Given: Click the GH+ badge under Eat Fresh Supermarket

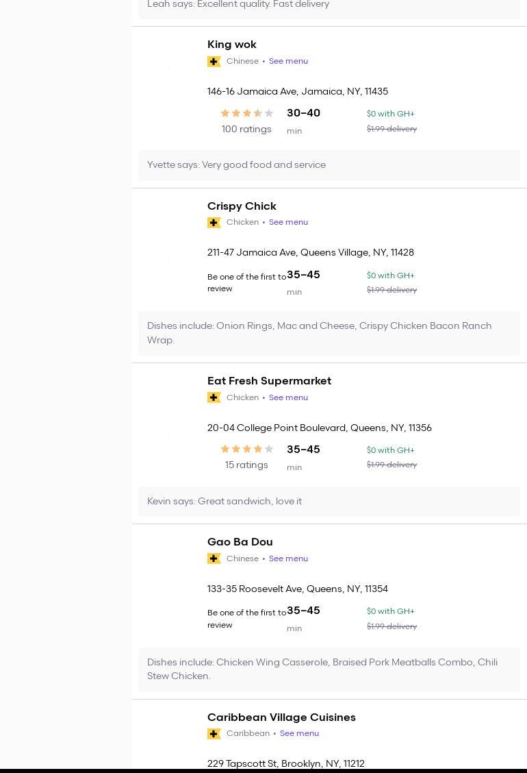Looking at the screenshot, I should click(214, 398).
